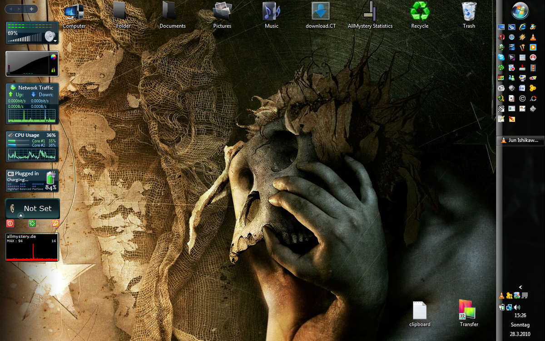Viewport: 545px width, 341px height.
Task: Open the AllMystery Statistics icon
Action: click(x=370, y=15)
